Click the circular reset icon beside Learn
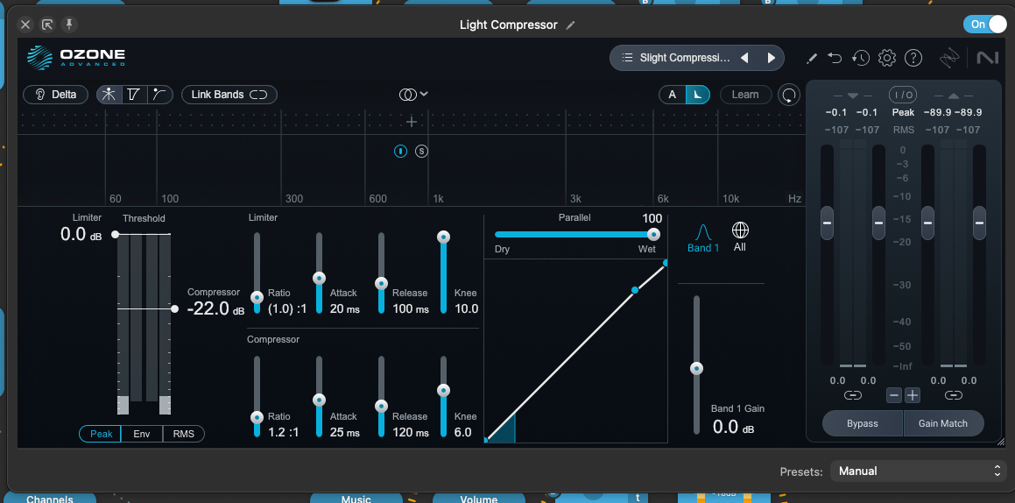 pyautogui.click(x=788, y=95)
